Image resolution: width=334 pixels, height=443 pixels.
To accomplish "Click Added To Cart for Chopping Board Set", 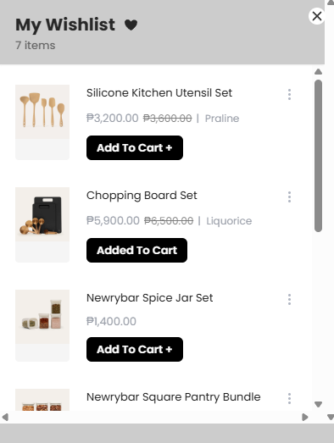I will [x=136, y=251].
